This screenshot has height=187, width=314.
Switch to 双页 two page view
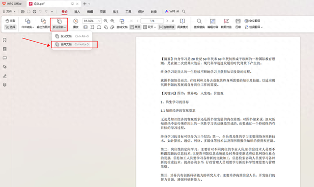point(148,27)
